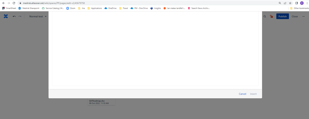309x119 pixels.
Task: Click the address bar URL
Action: point(54,3)
